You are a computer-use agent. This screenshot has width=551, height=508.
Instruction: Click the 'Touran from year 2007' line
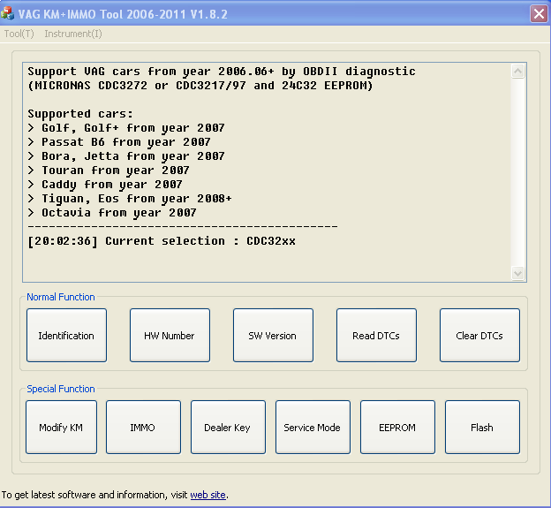coord(109,171)
